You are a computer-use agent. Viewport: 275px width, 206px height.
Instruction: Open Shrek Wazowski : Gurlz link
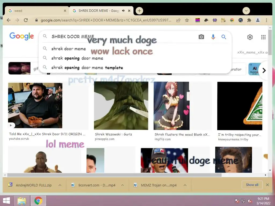pyautogui.click(x=114, y=134)
